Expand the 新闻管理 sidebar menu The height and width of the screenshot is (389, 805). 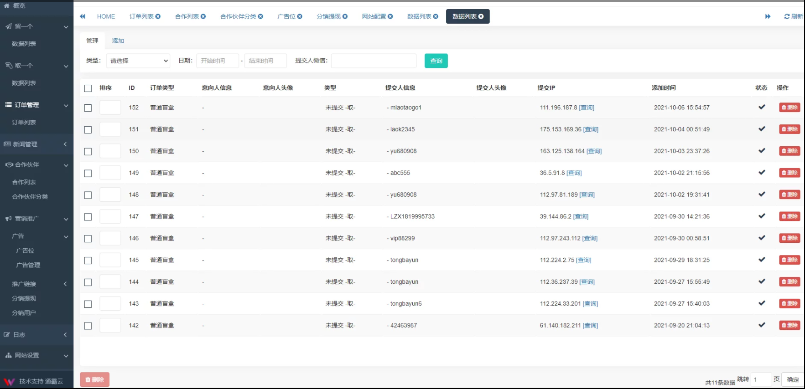[36, 144]
